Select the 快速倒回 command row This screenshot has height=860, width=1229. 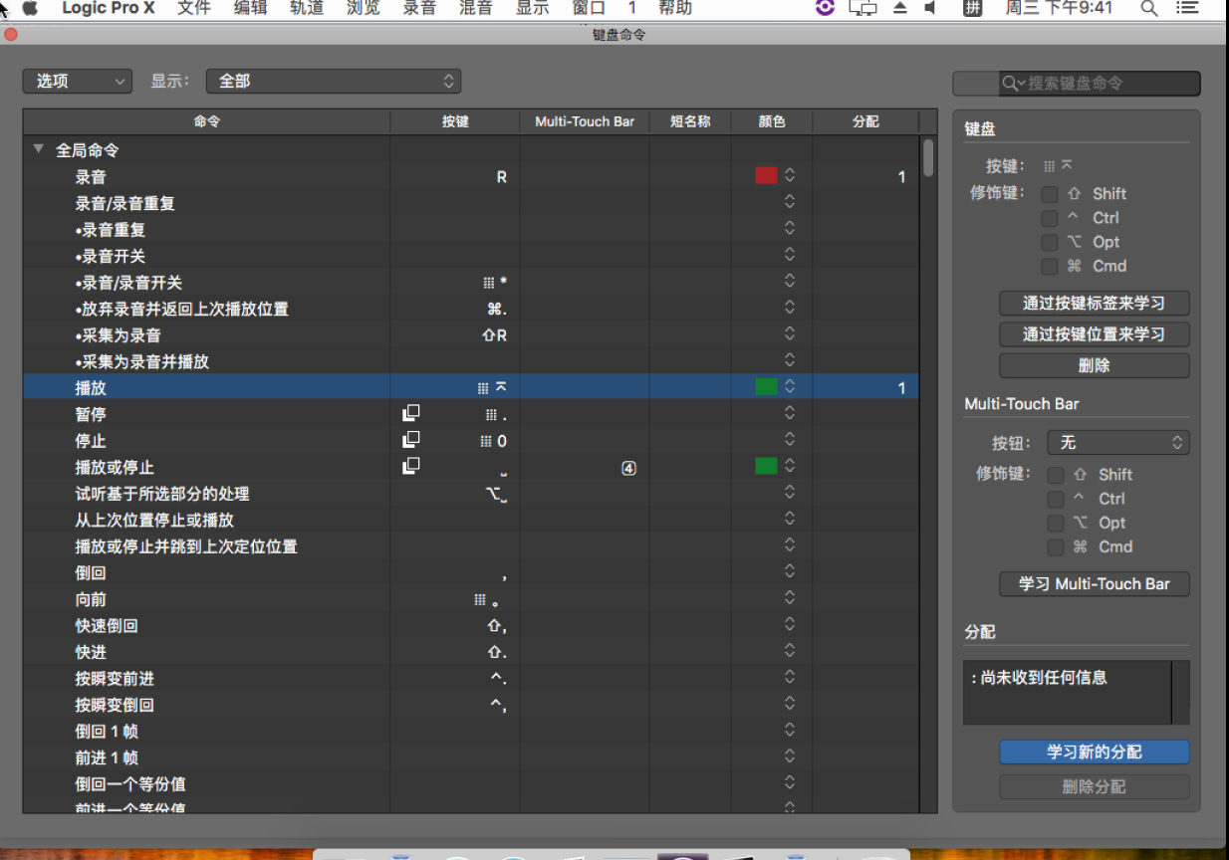point(107,625)
